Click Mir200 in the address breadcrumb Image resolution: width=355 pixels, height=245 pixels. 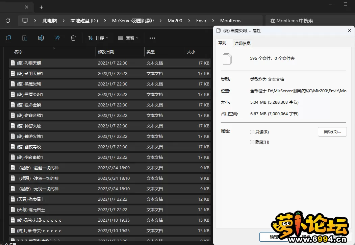click(175, 21)
